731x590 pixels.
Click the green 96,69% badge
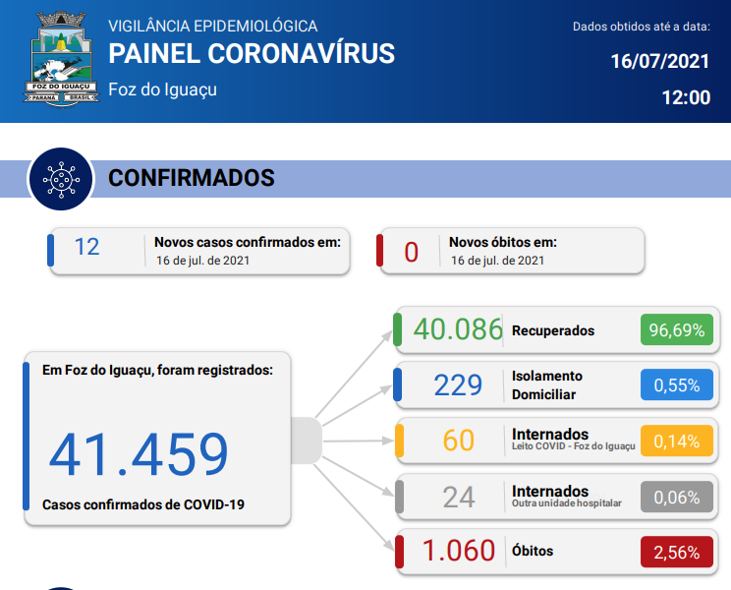click(x=677, y=329)
